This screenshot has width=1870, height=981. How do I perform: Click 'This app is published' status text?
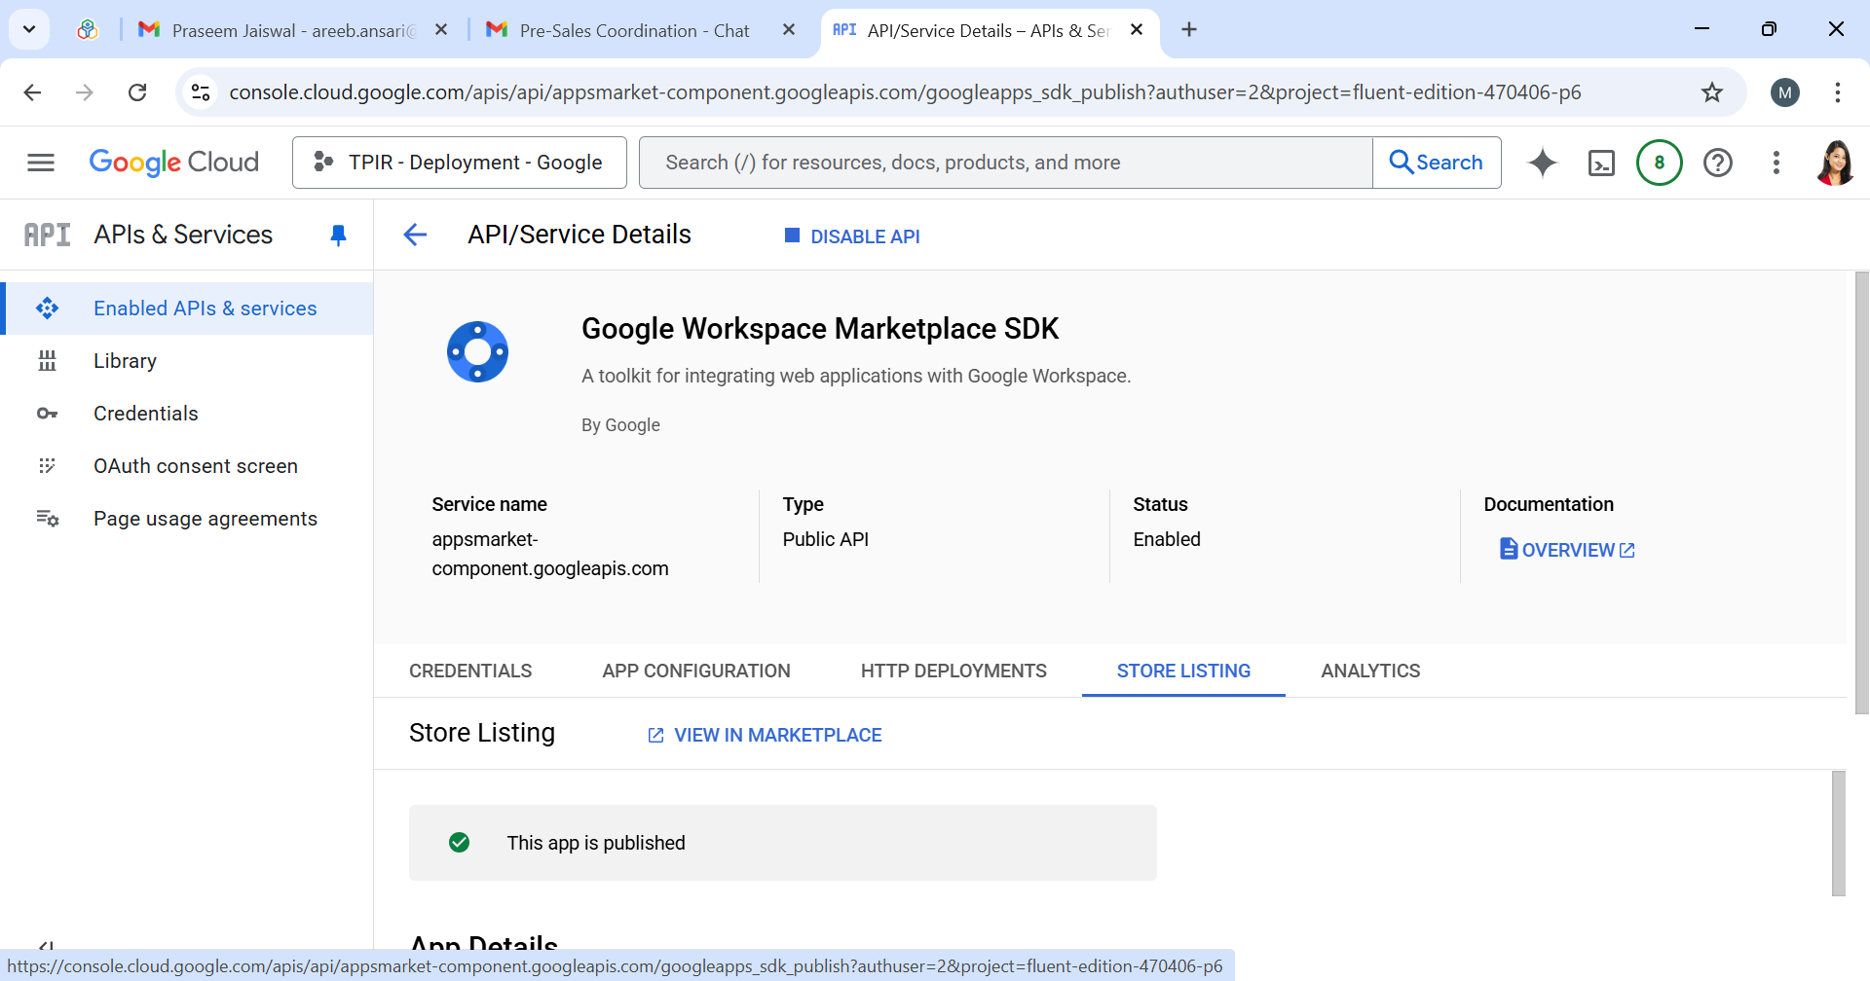pos(596,843)
